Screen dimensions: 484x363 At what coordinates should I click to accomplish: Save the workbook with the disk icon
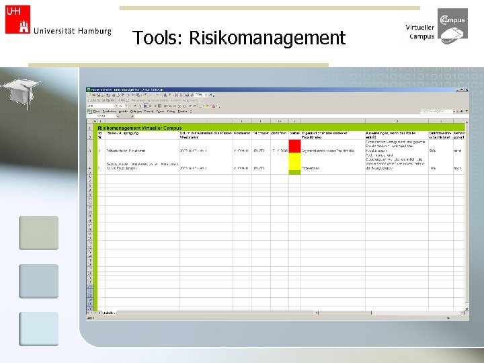(98, 95)
